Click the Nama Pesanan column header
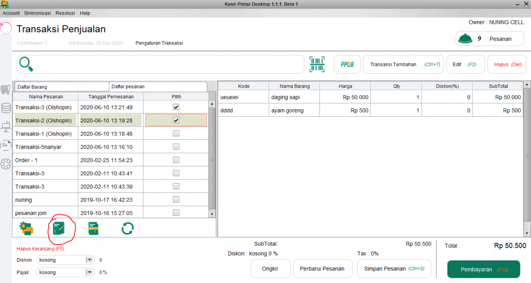Image resolution: width=531 pixels, height=283 pixels. 46,96
